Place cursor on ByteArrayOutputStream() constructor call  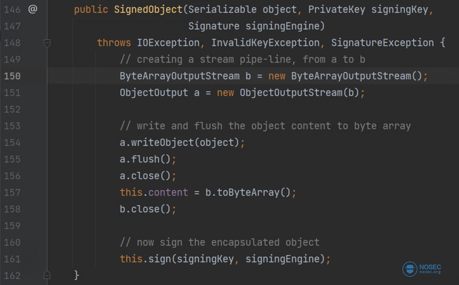pyautogui.click(x=357, y=76)
